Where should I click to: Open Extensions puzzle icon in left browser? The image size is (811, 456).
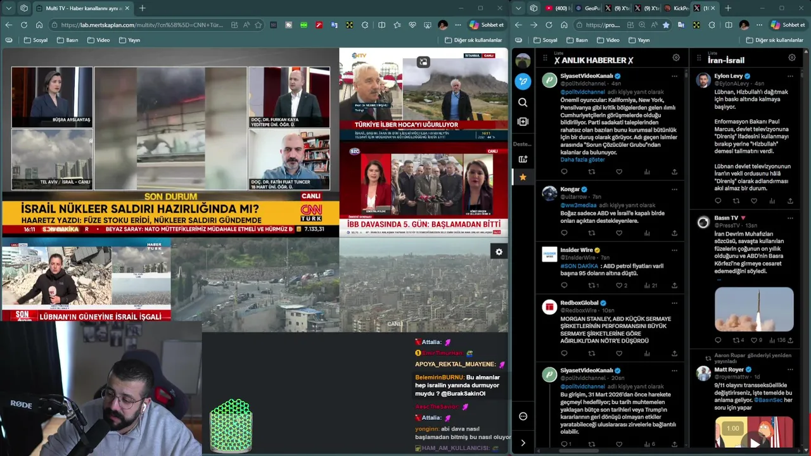pos(365,25)
